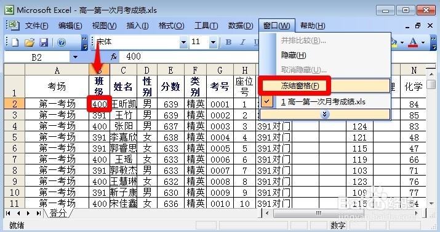Toggle Italic formatting
This screenshot has width=440, height=232.
pyautogui.click(x=242, y=42)
